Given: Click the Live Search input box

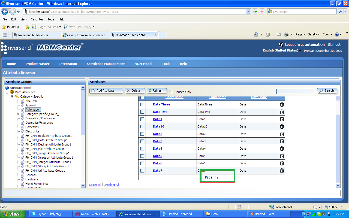Looking at the screenshot, I should (302, 11).
